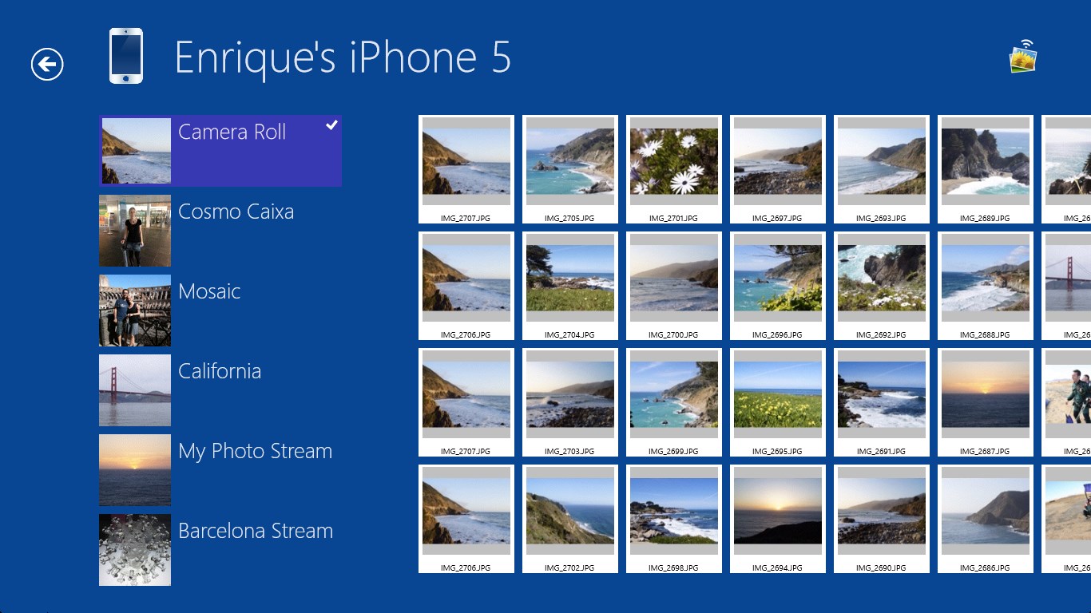Click photo IMG_2688.JPG

(986, 286)
